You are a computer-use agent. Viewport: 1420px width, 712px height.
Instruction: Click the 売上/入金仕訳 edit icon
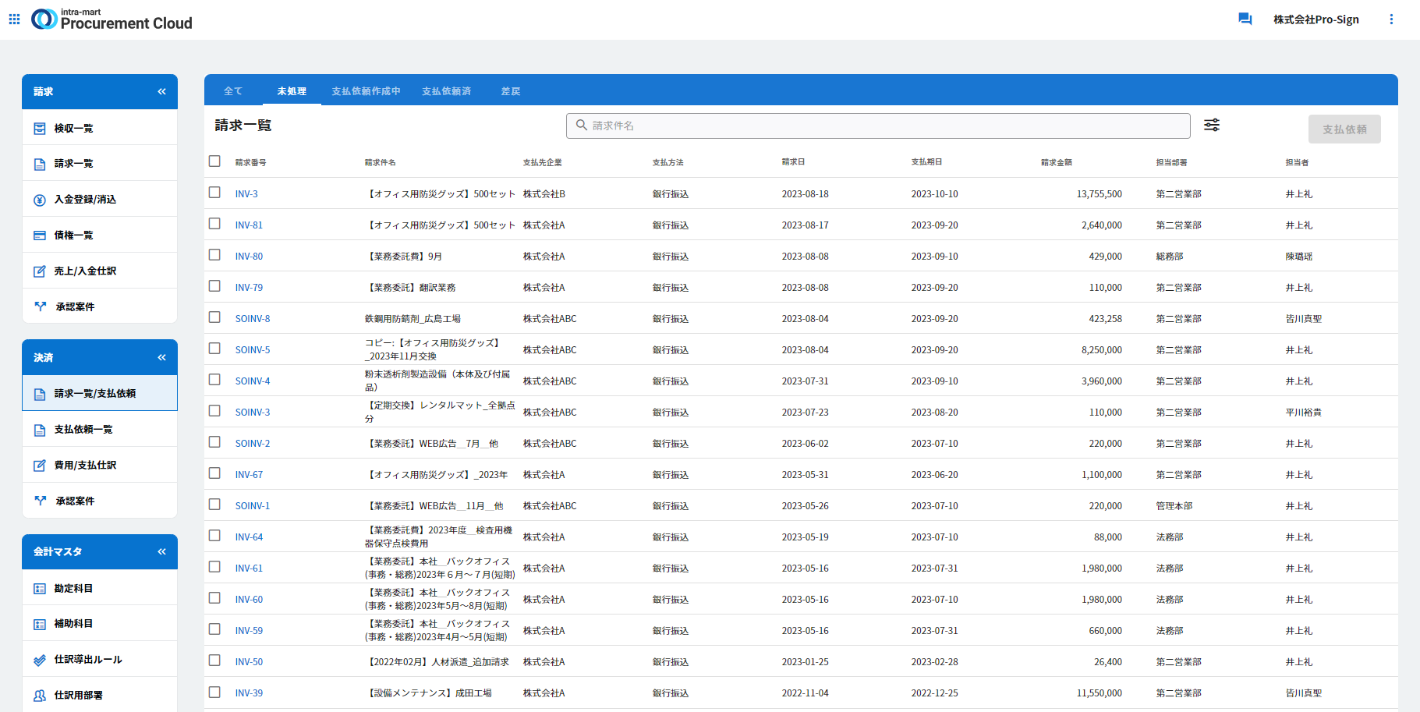coord(40,271)
